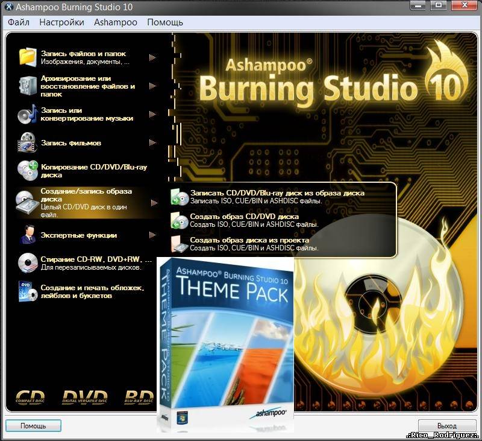Open the film reel icon Запись фильмов
The image size is (482, 441).
click(28, 143)
